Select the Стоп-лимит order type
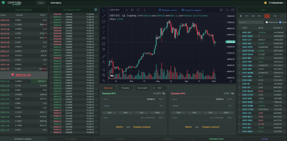Screen dimensions: 287x141 click(x=142, y=88)
